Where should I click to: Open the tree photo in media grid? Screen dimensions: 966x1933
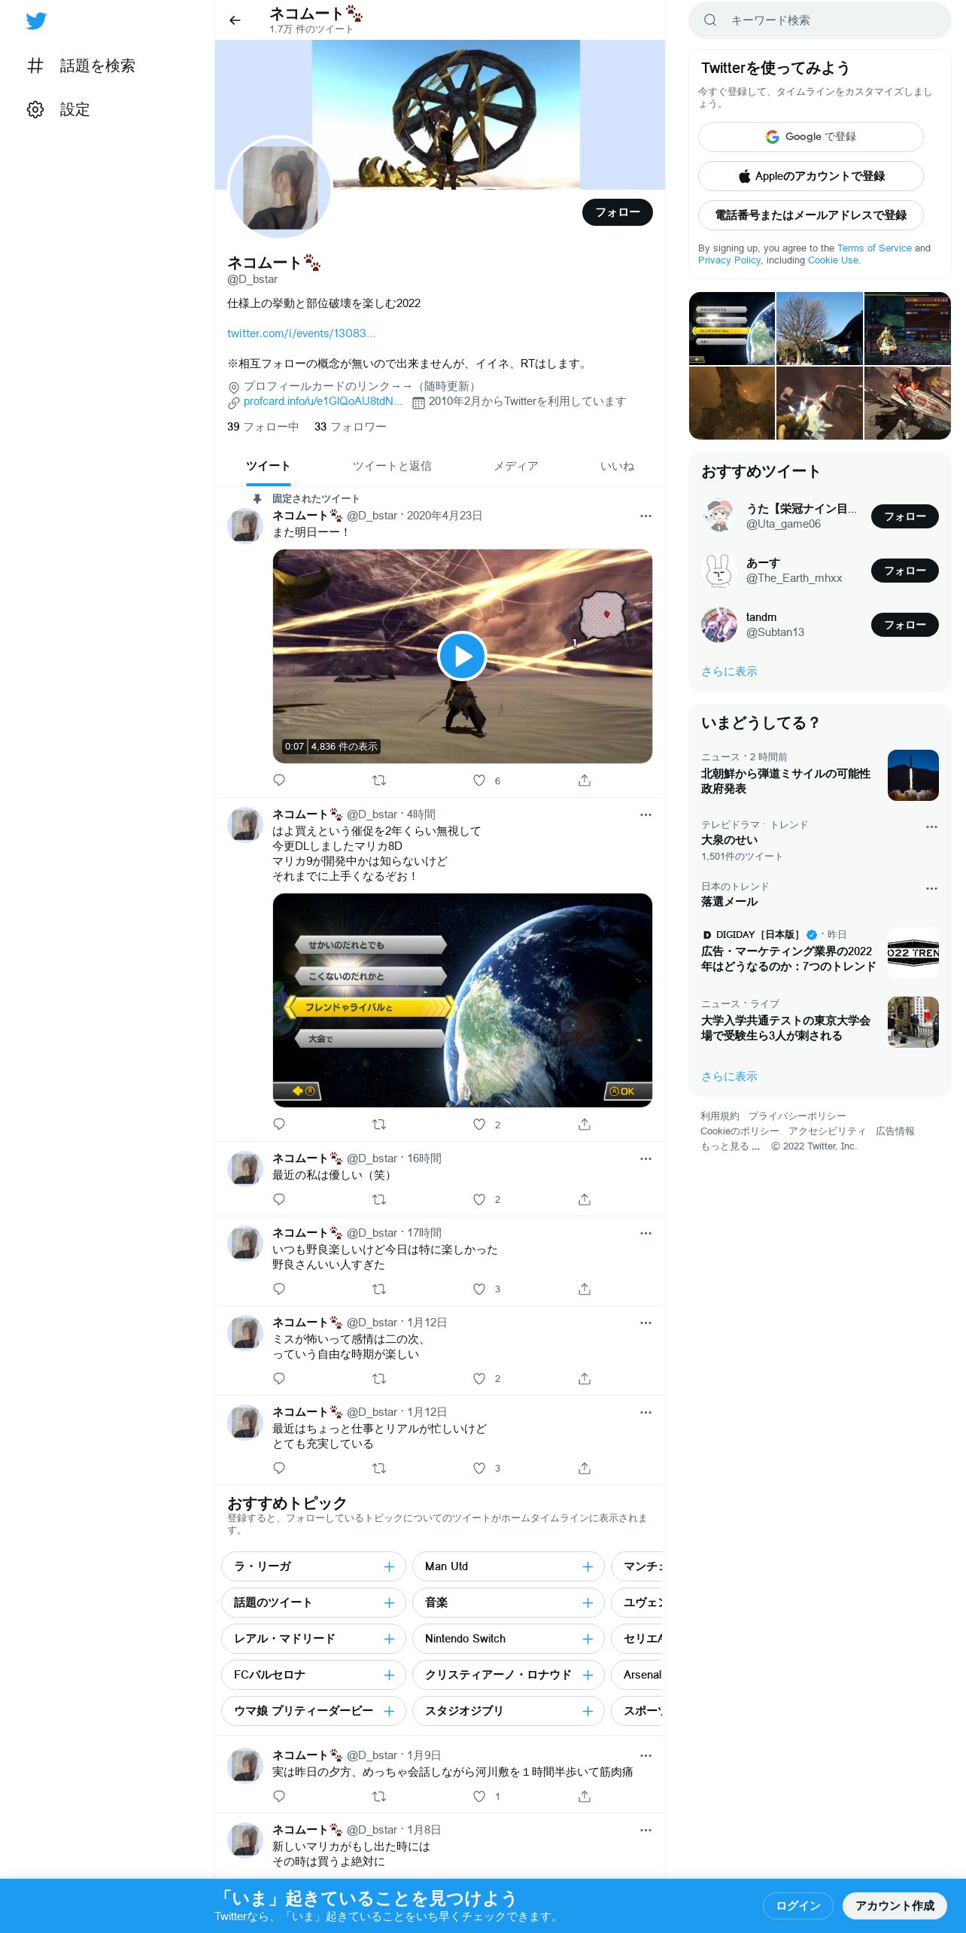click(x=819, y=328)
